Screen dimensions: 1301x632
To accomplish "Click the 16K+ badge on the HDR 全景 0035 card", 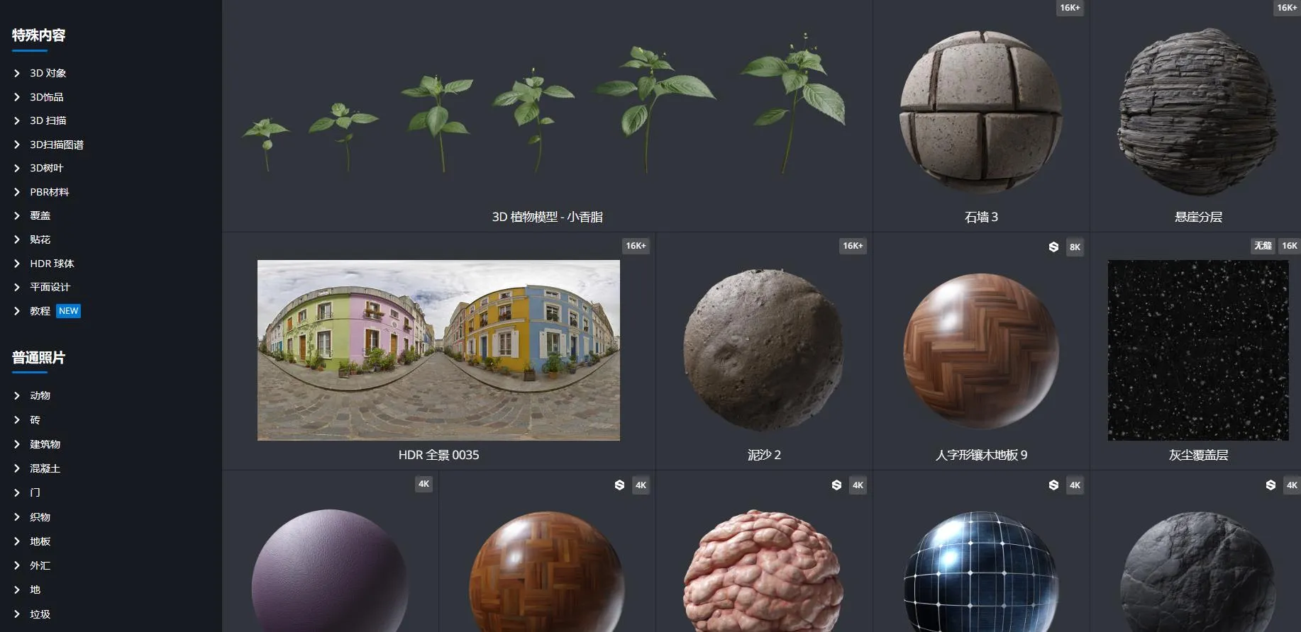I will (x=636, y=246).
